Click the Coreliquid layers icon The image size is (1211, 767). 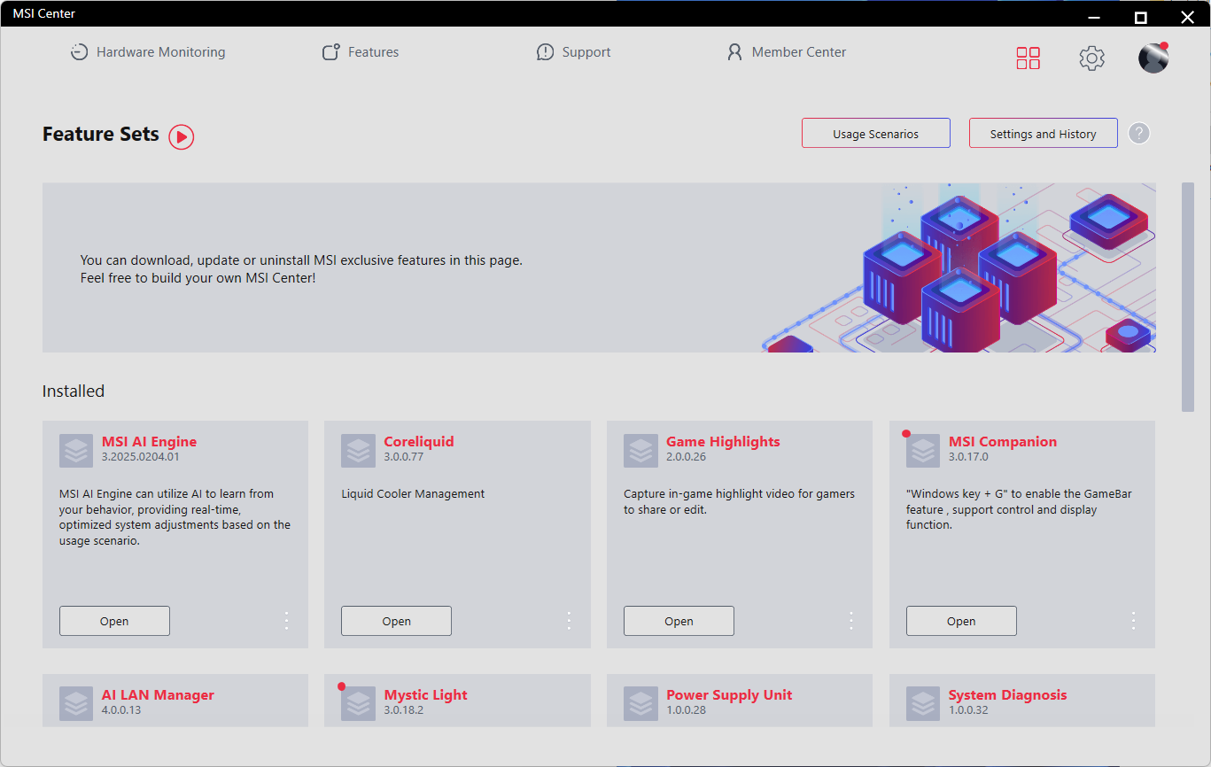(x=358, y=451)
